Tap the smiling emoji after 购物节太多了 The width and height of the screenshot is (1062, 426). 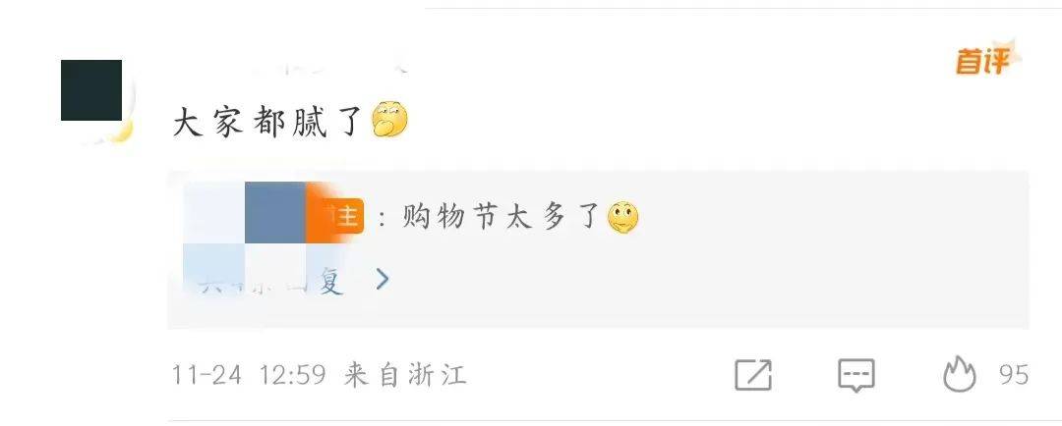click(x=623, y=217)
